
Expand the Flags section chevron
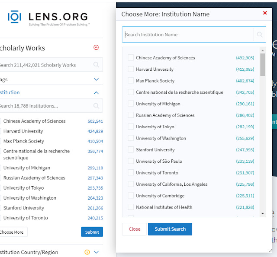click(96, 79)
